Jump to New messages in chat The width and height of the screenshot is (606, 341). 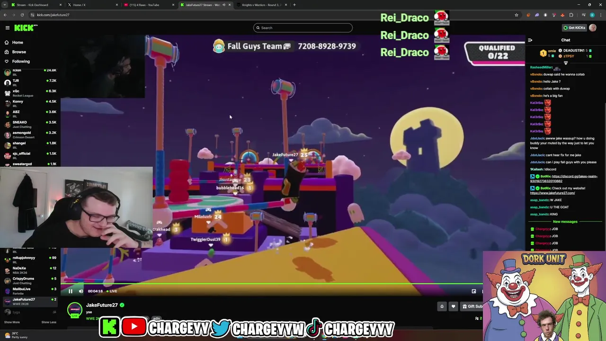click(565, 222)
